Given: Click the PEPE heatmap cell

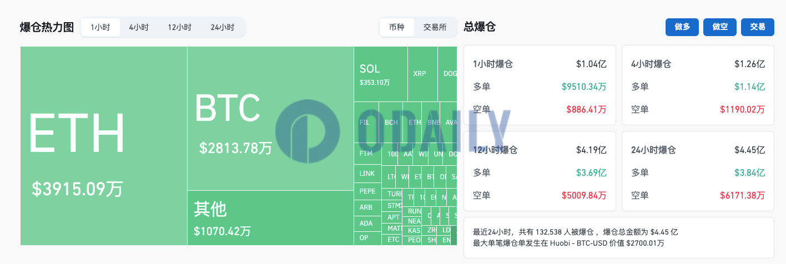Looking at the screenshot, I should (x=367, y=191).
